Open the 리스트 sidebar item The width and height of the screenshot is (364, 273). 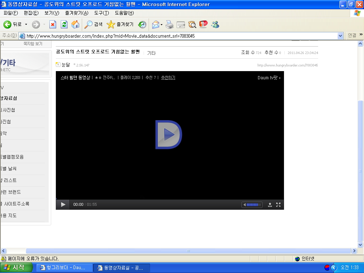tap(10, 180)
